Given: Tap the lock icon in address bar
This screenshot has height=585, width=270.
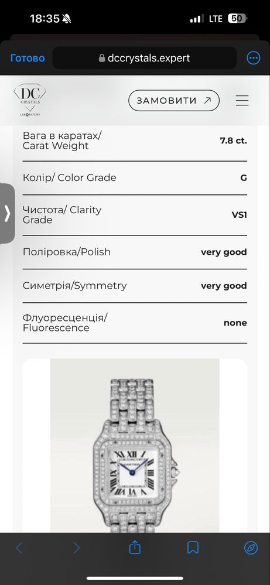Looking at the screenshot, I should tap(102, 58).
